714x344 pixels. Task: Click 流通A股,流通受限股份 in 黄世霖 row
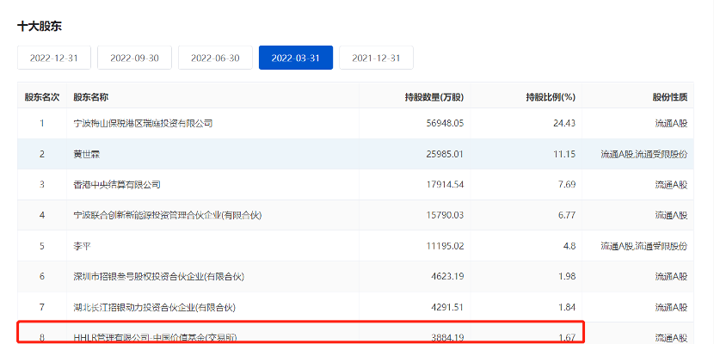[643, 154]
